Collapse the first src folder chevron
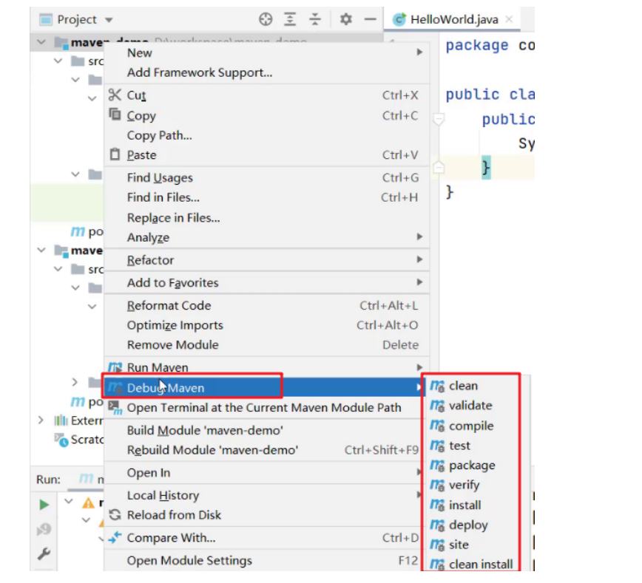Viewport: 642px width, 583px height. tap(58, 61)
